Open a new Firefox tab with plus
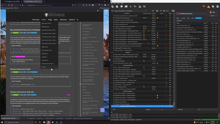 click(44, 1)
